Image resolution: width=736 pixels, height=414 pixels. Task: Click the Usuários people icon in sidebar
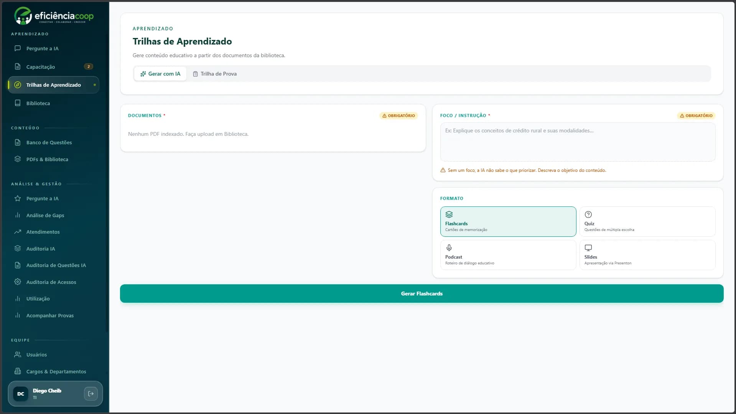tap(18, 355)
